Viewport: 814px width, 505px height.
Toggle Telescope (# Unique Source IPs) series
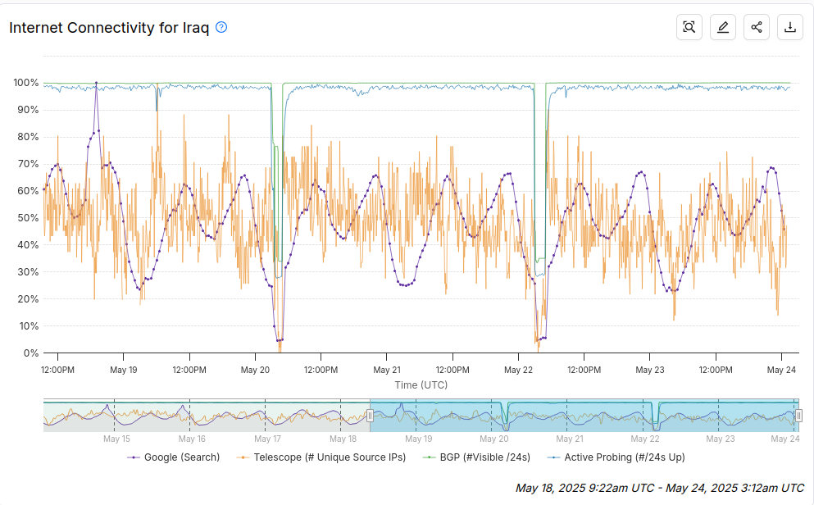pos(321,457)
